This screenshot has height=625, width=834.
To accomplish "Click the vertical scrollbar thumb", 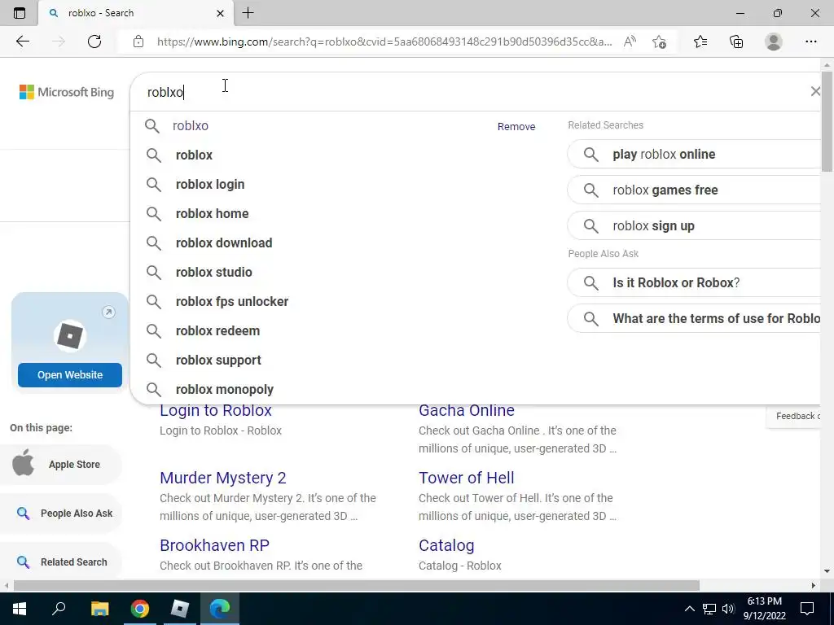I will click(x=827, y=121).
